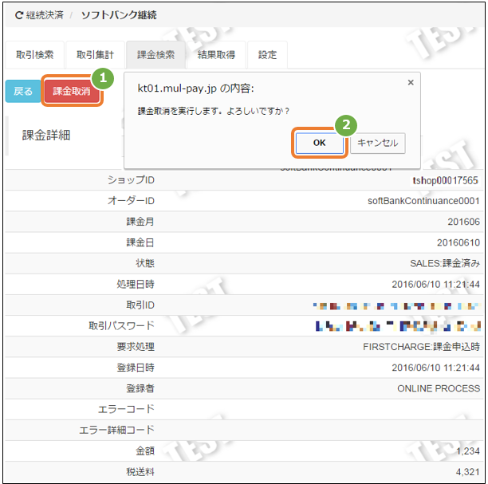Screen dimensions: 488x484
Task: Open the 継続決済 breadcrumb link
Action: [x=45, y=15]
